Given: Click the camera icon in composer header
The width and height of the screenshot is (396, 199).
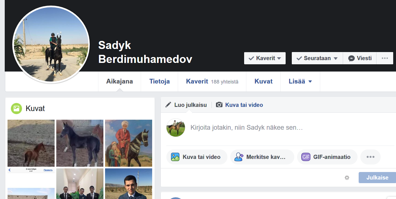Looking at the screenshot, I should point(219,105).
